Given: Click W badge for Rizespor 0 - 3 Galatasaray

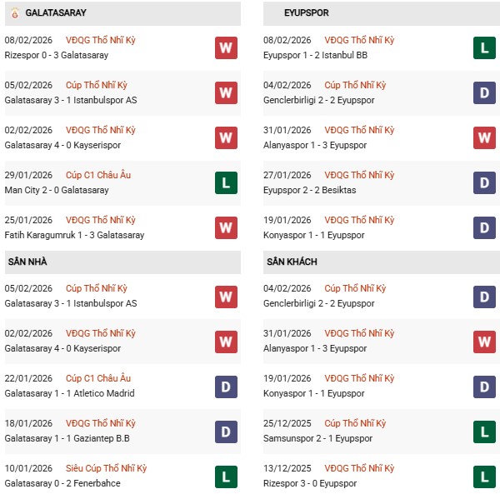Looking at the screenshot, I should (x=226, y=47).
